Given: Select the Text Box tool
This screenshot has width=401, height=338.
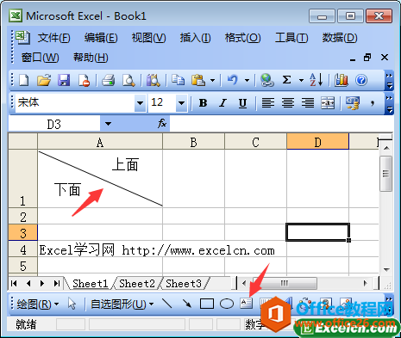Looking at the screenshot, I should point(246,304).
